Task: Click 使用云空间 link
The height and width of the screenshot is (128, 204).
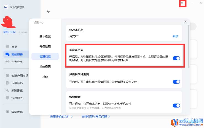Action: (x=9, y=32)
